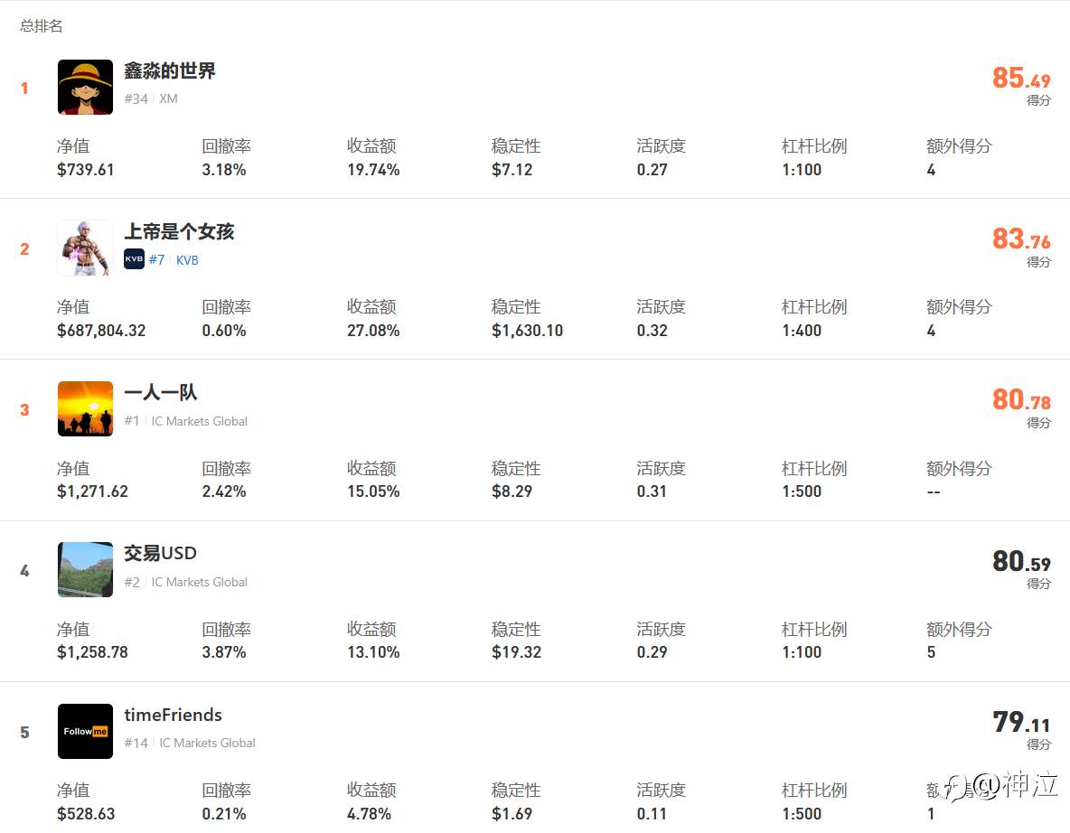This screenshot has height=833, width=1070.
Task: Click profit value 19.74%
Action: pos(373,170)
